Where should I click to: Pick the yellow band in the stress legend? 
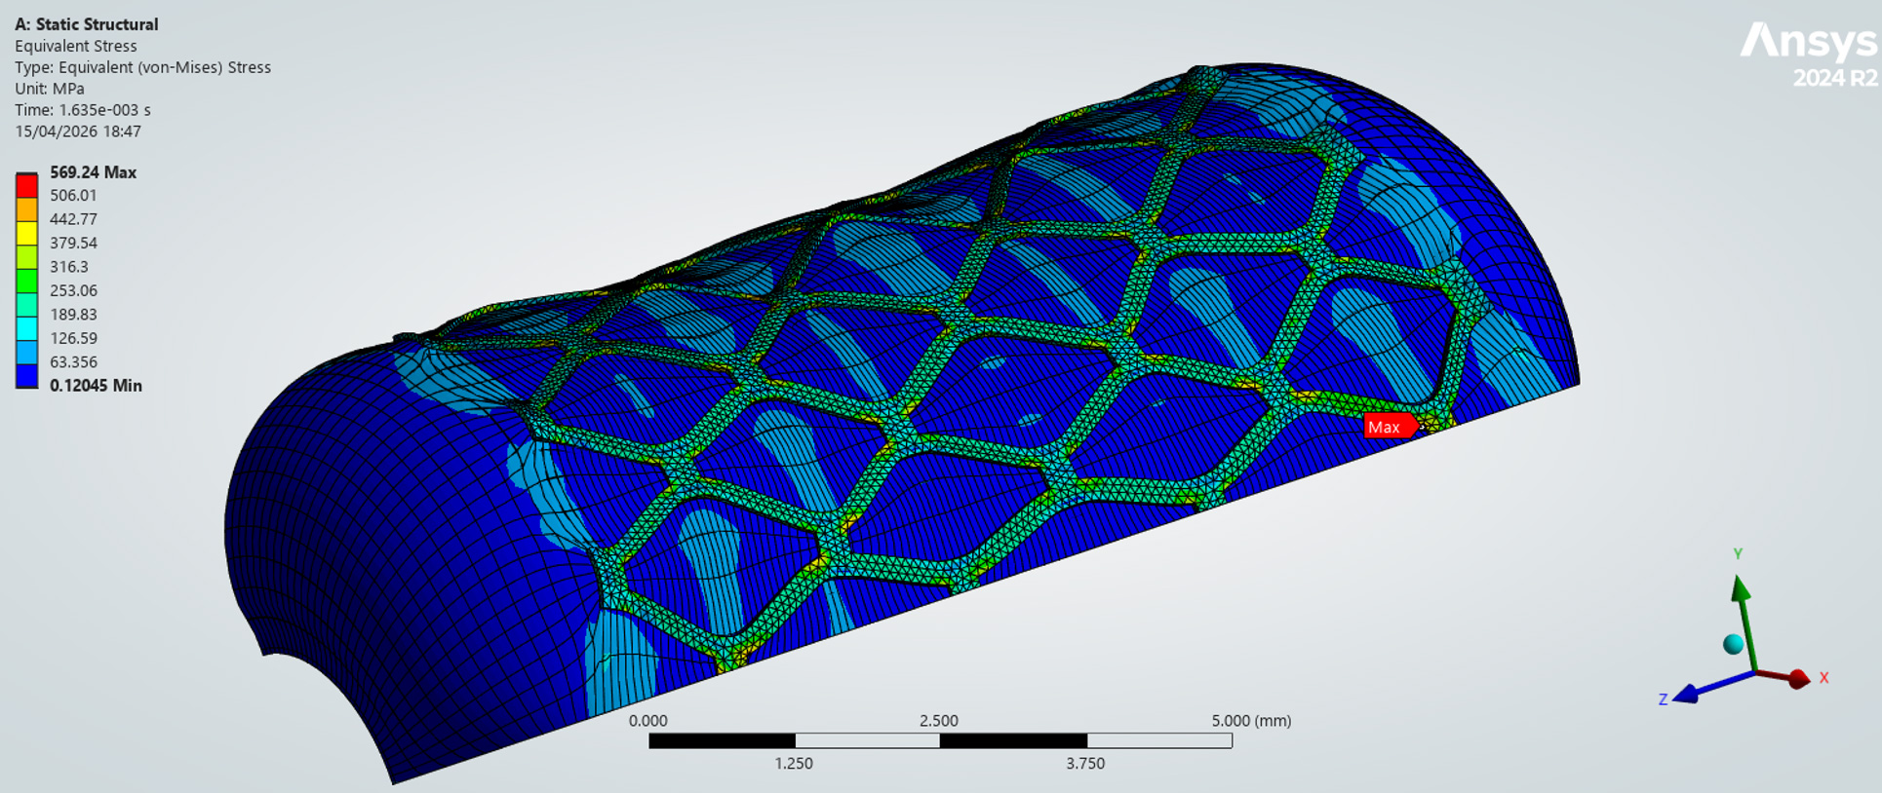pyautogui.click(x=26, y=234)
